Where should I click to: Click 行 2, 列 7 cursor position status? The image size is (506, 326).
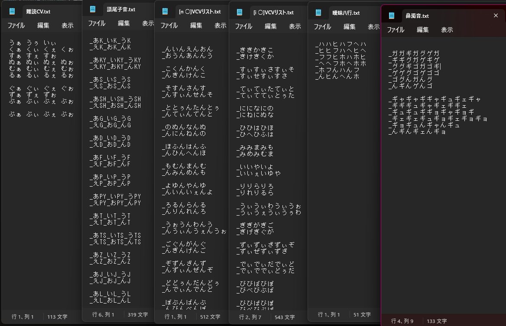point(250,317)
